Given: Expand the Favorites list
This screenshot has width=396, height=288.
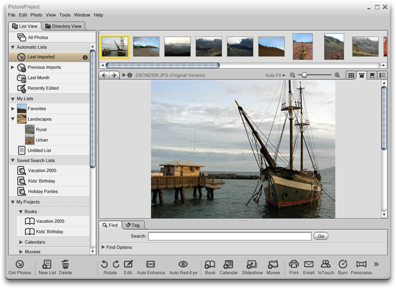Looking at the screenshot, I should [13, 108].
